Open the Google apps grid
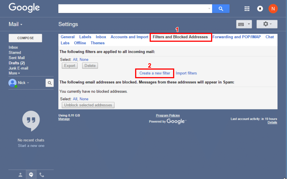The width and height of the screenshot is (287, 179). tap(247, 9)
